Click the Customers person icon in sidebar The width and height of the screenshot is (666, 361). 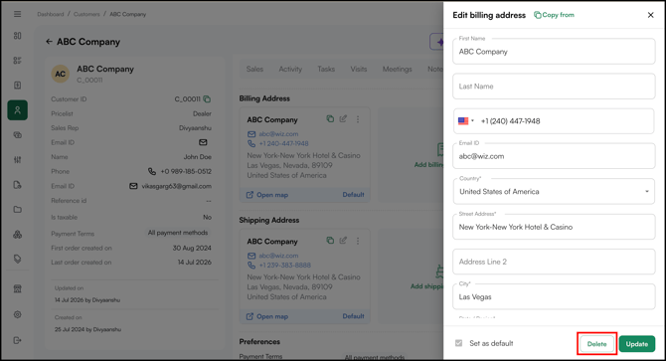pos(18,110)
